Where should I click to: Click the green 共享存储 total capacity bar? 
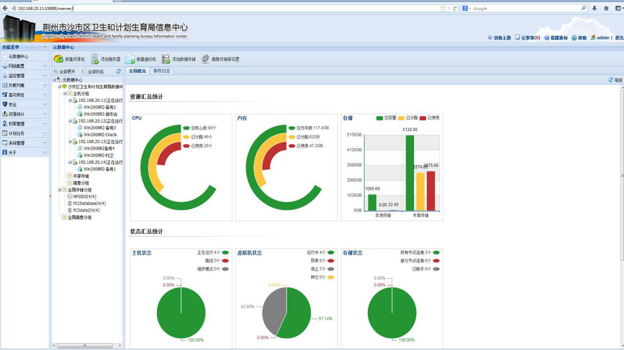(x=410, y=173)
